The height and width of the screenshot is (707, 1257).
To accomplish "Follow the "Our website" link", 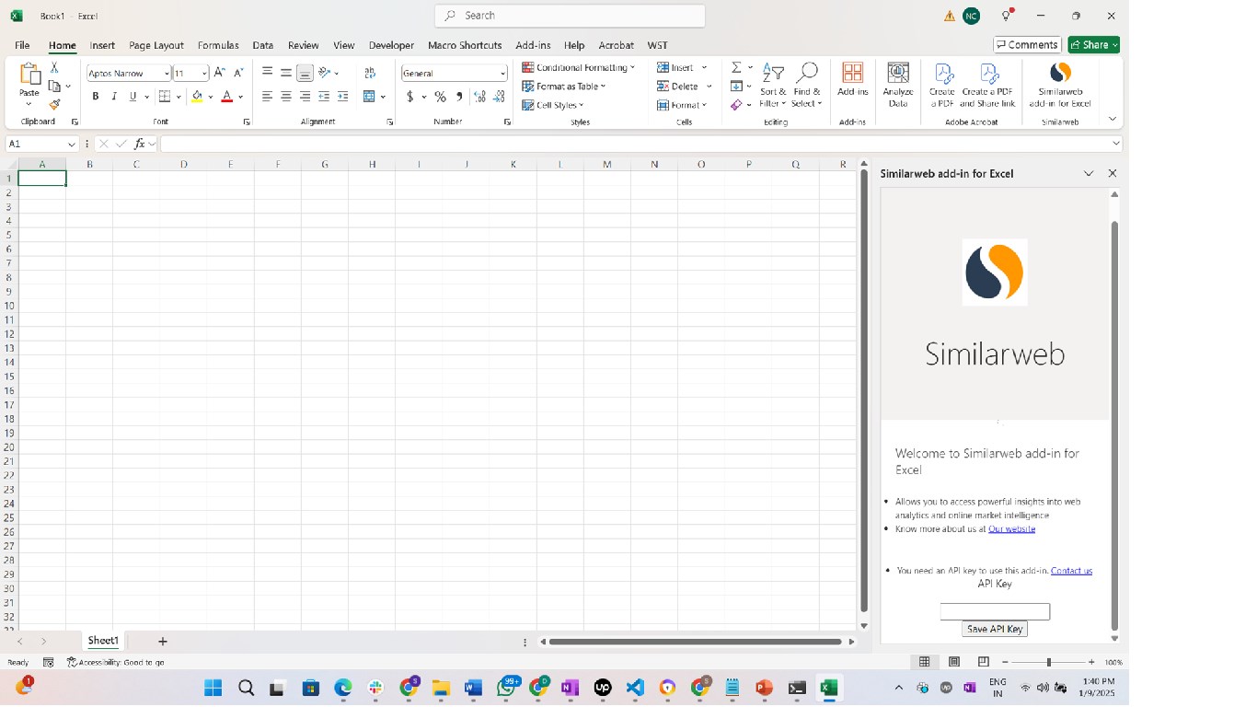I will pos(1012,528).
